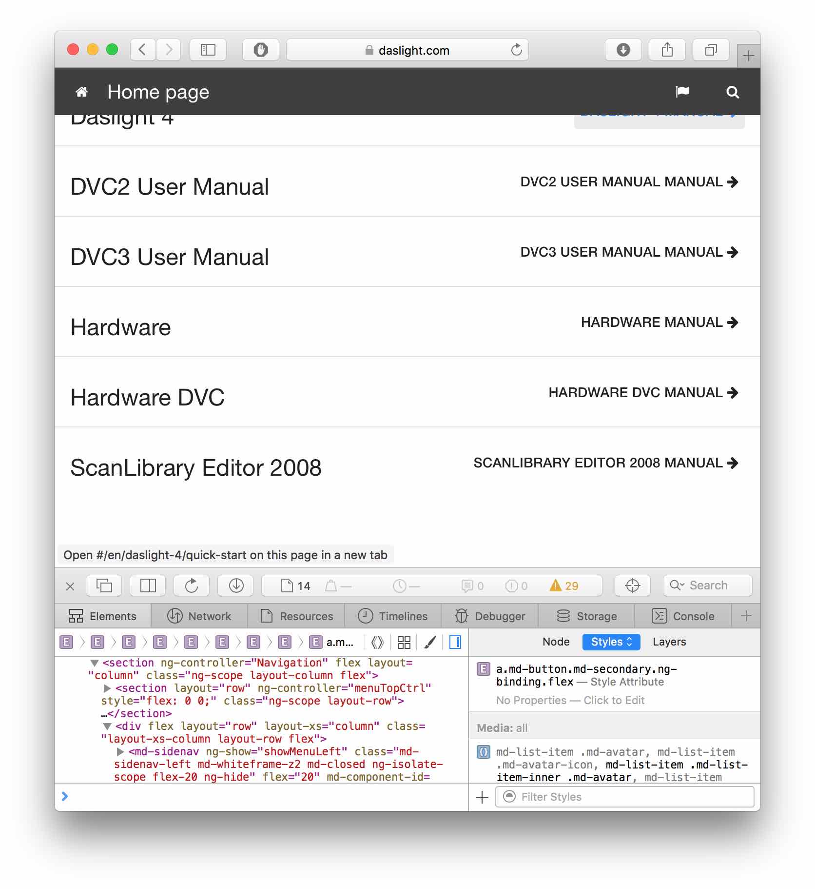Show all tabs overview icon
This screenshot has height=889, width=815.
[x=711, y=50]
